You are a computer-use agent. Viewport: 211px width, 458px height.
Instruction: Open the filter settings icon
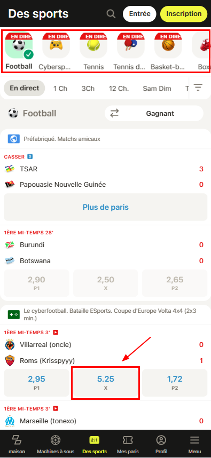click(198, 88)
